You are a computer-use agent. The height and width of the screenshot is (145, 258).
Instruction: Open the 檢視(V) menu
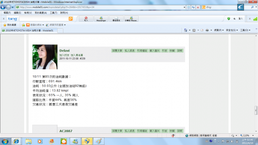(x=28, y=12)
